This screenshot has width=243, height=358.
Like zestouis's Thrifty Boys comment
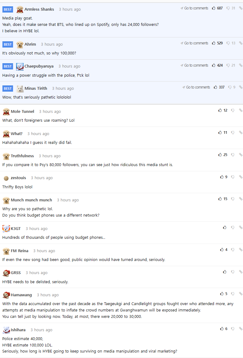point(222,177)
